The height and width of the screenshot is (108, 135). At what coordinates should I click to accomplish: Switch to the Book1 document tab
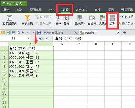click(100, 33)
